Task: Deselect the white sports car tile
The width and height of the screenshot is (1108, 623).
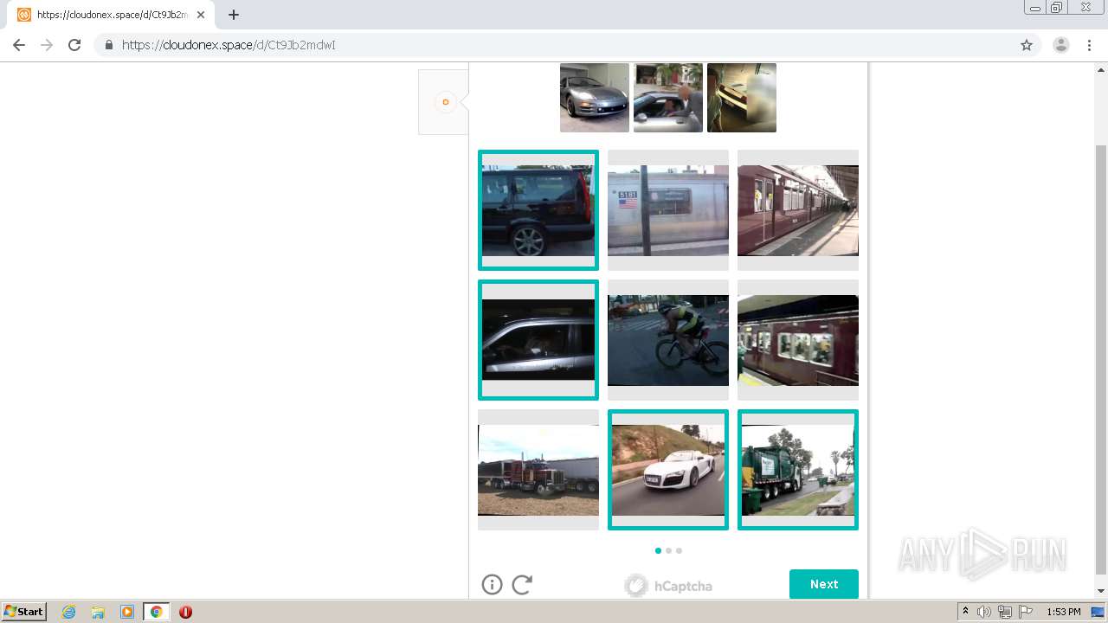Action: point(668,470)
